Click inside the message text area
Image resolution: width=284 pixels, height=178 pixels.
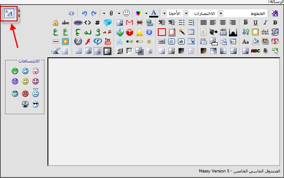click(x=163, y=110)
